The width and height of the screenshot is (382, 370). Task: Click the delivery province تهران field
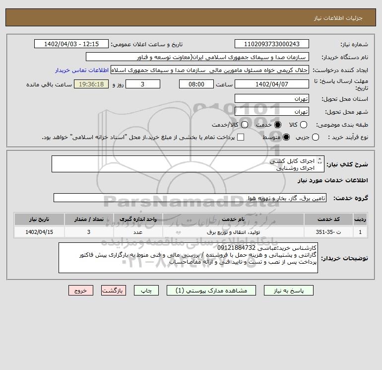point(272,98)
